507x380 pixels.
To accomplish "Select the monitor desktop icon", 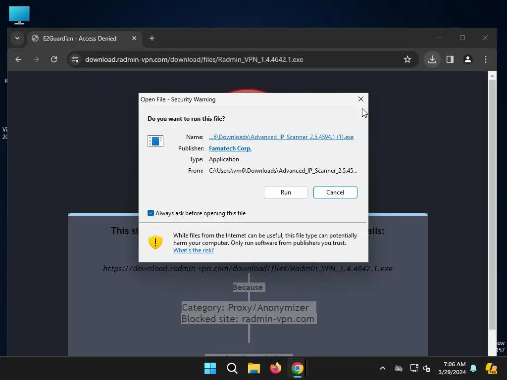I will point(19,15).
